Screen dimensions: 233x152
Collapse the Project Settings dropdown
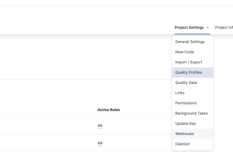click(x=192, y=27)
